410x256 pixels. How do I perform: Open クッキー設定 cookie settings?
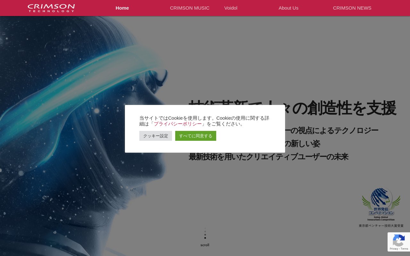tap(156, 136)
